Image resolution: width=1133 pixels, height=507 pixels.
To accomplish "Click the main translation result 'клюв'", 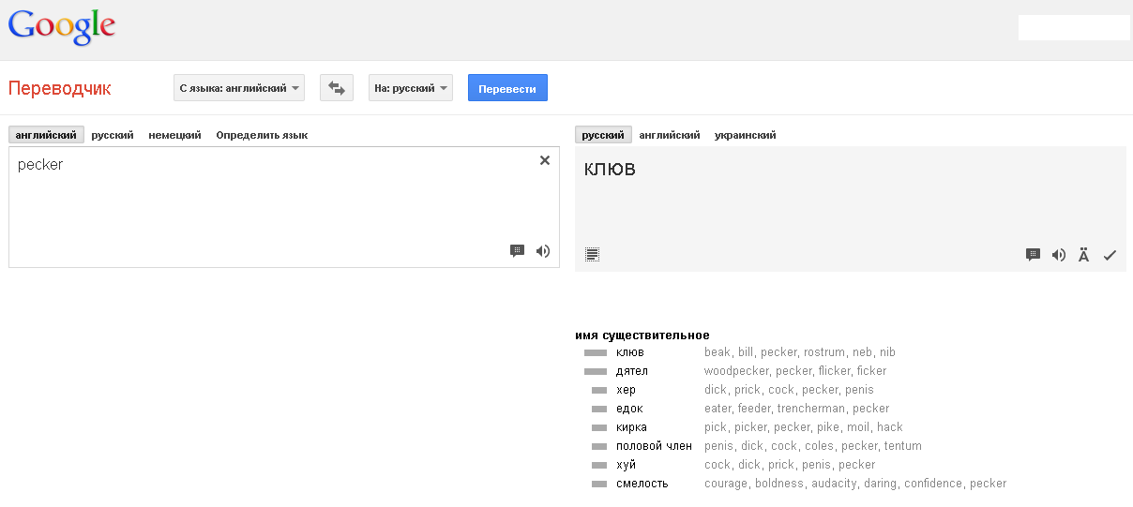I will [610, 170].
